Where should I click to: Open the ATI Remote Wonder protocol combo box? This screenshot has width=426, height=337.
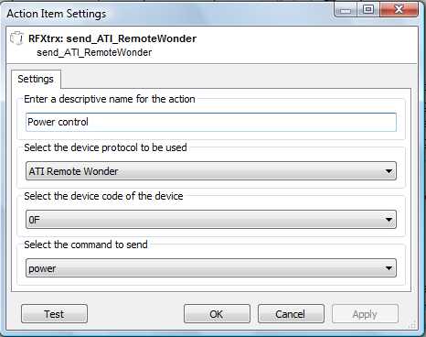pyautogui.click(x=211, y=171)
